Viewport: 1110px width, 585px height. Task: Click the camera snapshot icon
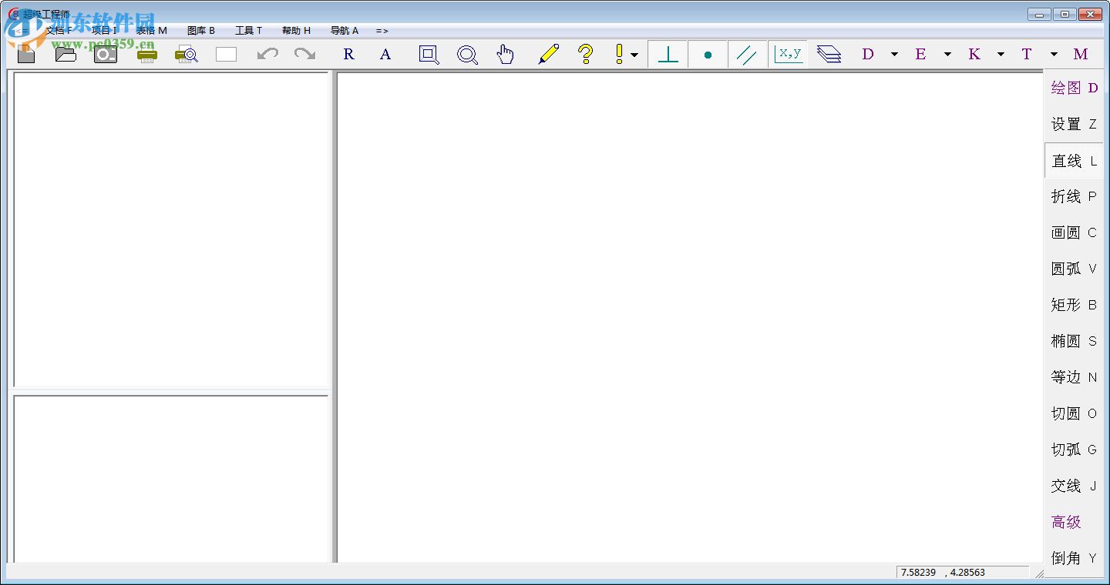pyautogui.click(x=106, y=54)
